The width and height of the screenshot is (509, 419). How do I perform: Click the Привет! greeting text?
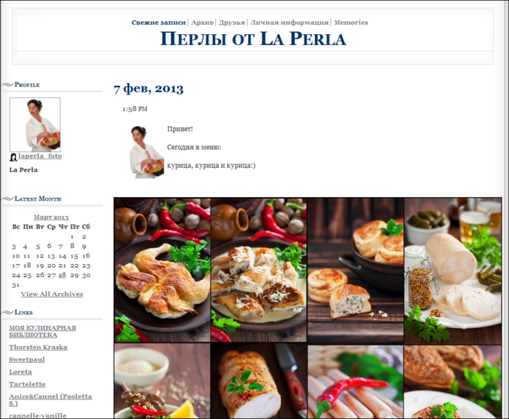pyautogui.click(x=180, y=129)
